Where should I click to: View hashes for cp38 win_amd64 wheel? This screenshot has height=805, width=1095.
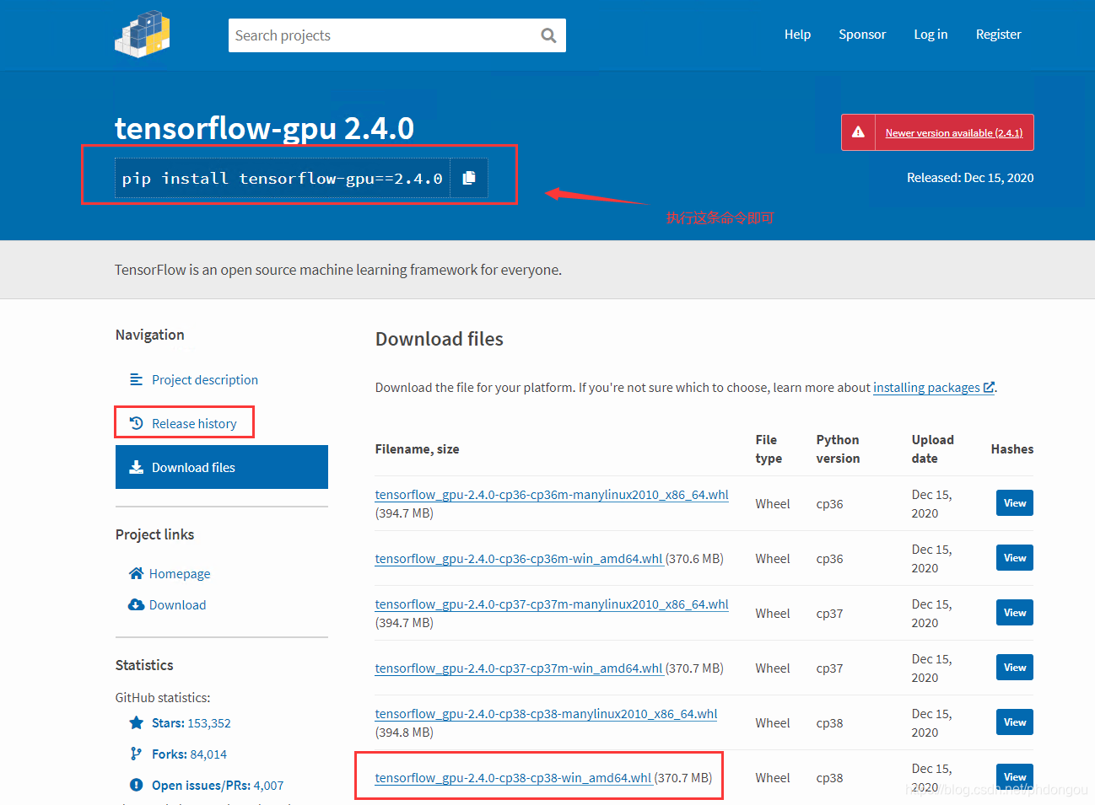click(x=1015, y=777)
